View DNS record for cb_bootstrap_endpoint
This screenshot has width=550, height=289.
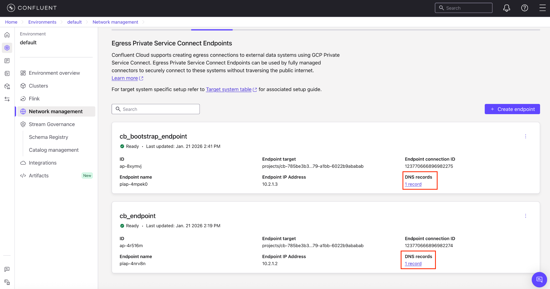(x=413, y=184)
